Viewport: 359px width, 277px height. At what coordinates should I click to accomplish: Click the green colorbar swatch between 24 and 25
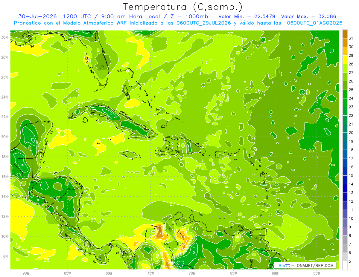click(x=345, y=94)
